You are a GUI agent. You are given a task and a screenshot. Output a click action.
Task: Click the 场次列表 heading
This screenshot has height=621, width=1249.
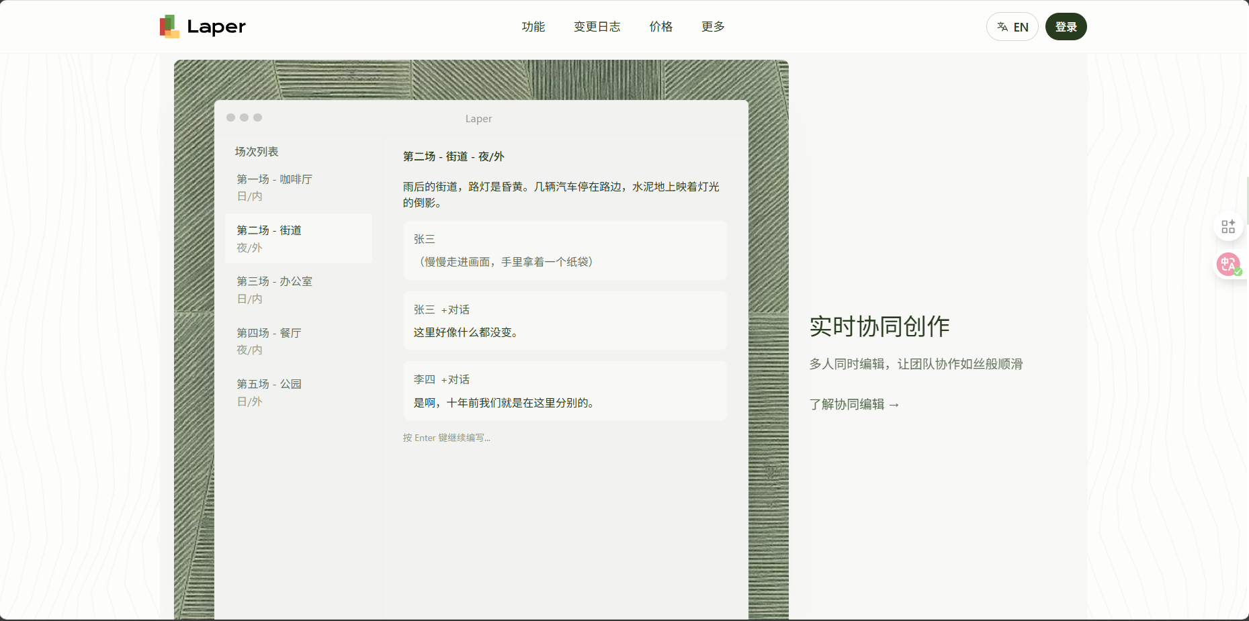click(x=257, y=152)
